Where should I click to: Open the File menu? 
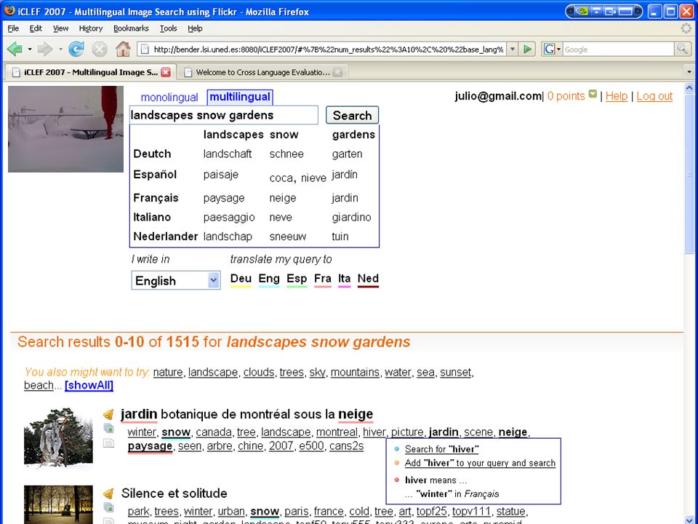click(x=13, y=28)
